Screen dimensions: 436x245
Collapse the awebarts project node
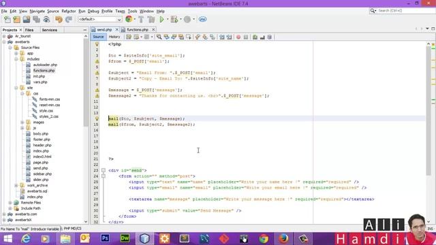pos(4,42)
